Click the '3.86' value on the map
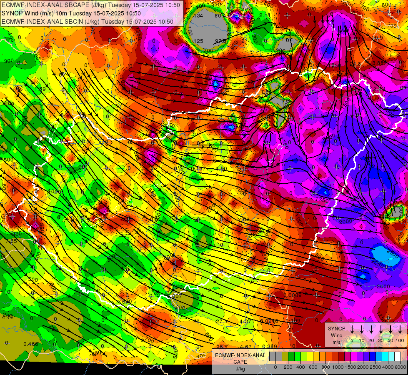 (378, 63)
